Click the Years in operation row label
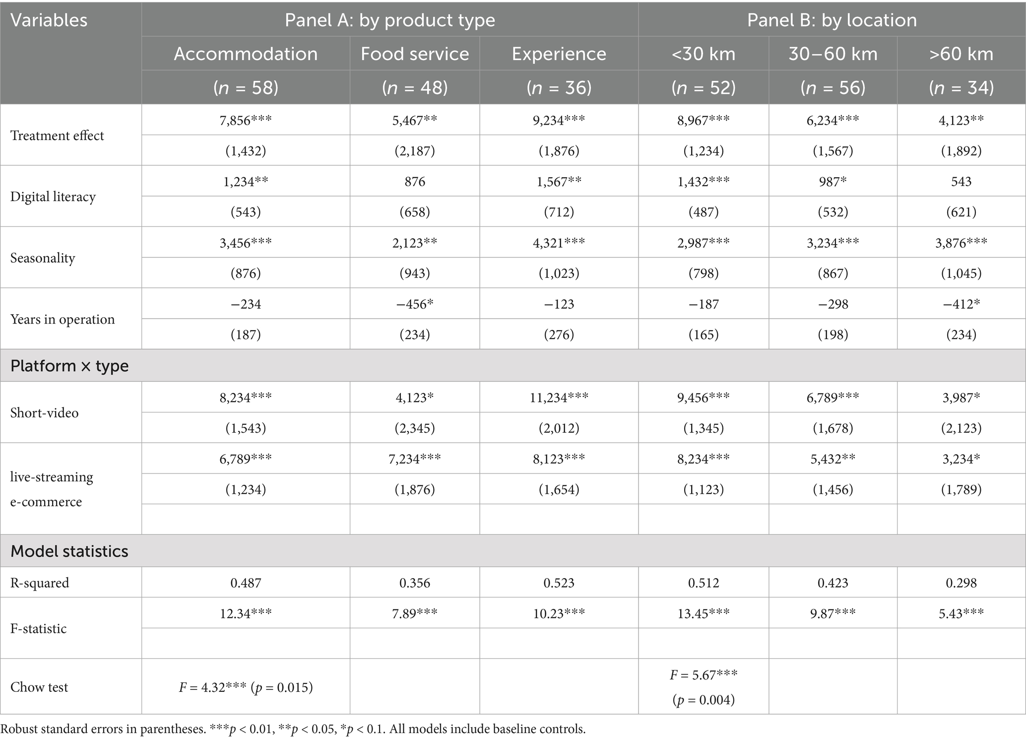Image resolution: width=1026 pixels, height=741 pixels. coord(63,319)
